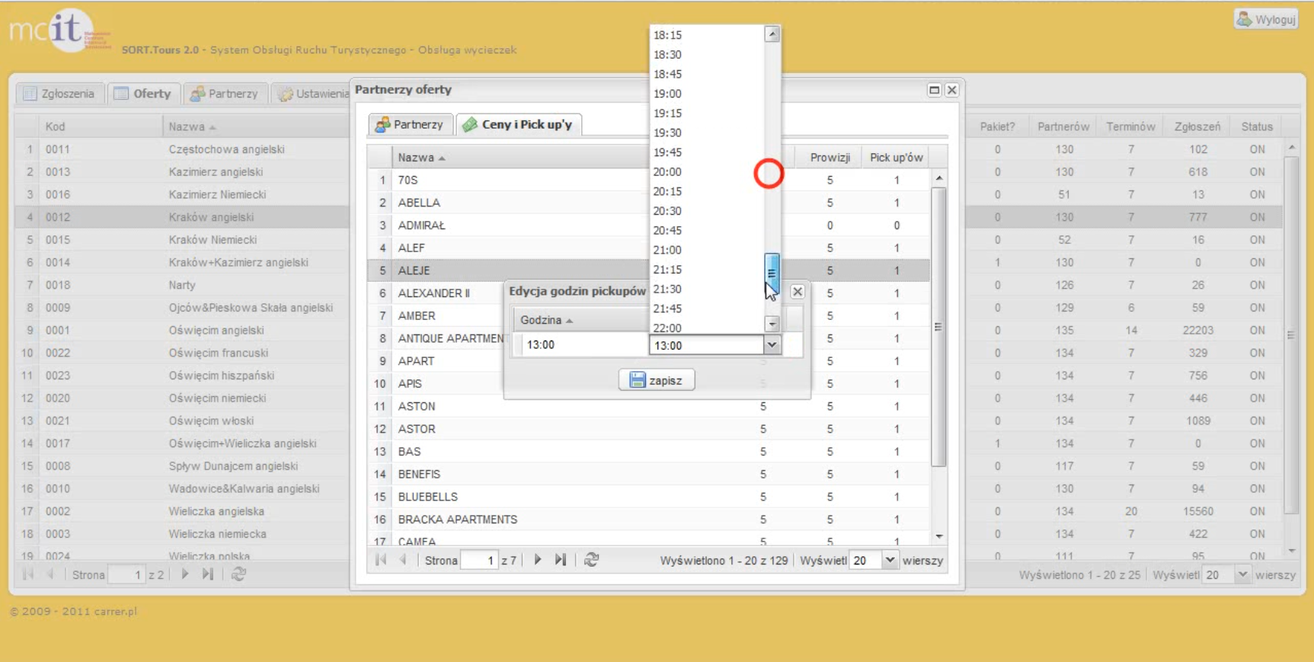Go to next page in main offers grid
This screenshot has width=1314, height=662.
pyautogui.click(x=184, y=574)
